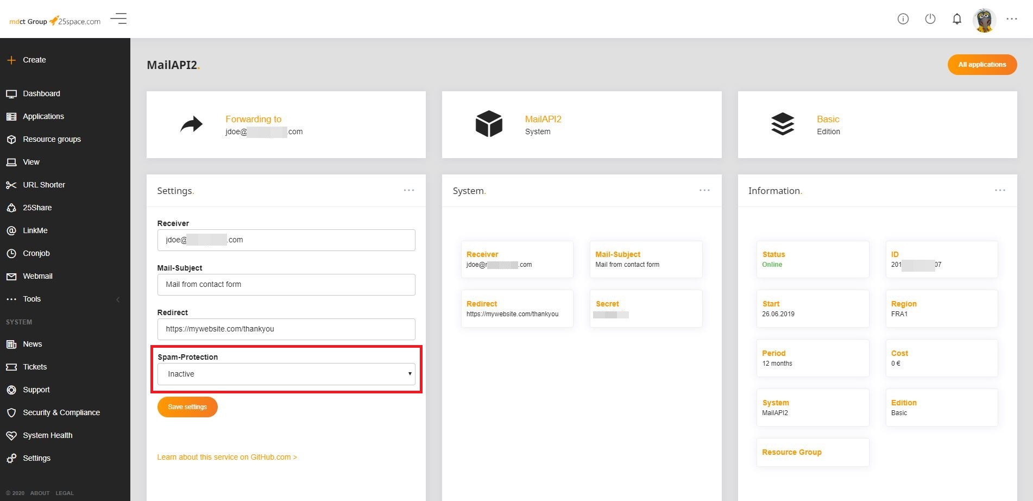Click the ID card in Information panel

pyautogui.click(x=942, y=259)
